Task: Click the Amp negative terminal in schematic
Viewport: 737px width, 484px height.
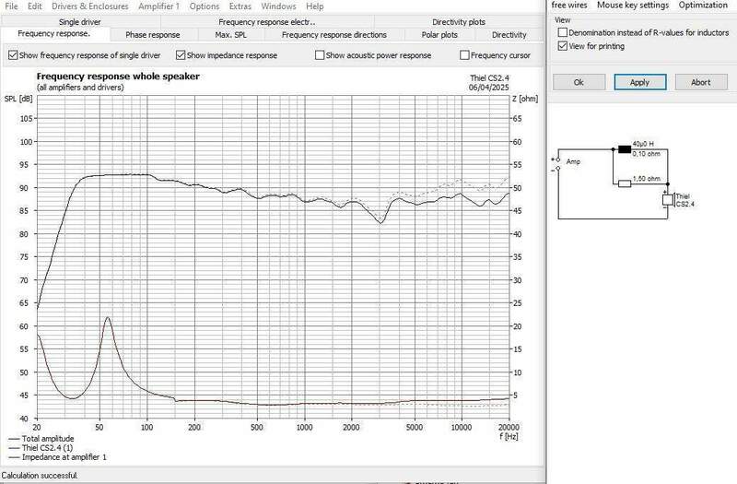Action: click(558, 169)
